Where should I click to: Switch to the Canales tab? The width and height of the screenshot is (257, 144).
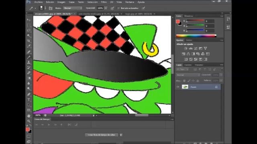188,65
